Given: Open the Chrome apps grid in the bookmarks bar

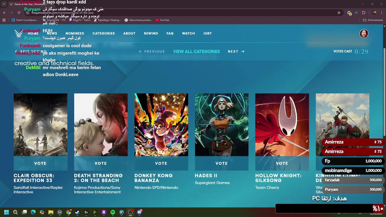Looking at the screenshot, I should pos(4,20).
